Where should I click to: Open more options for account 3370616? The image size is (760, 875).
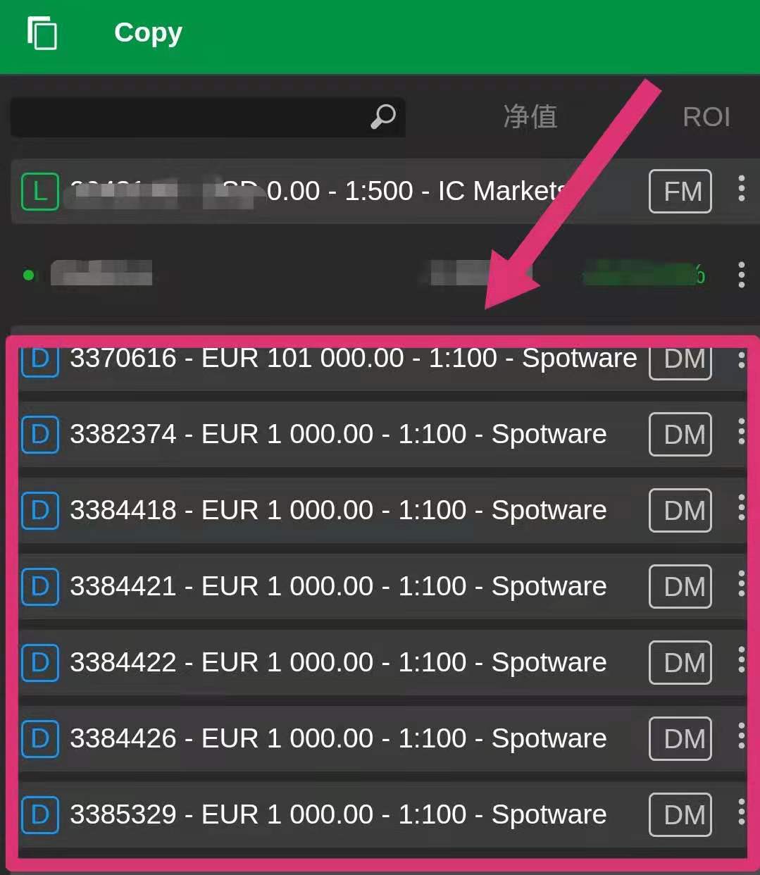pyautogui.click(x=741, y=359)
